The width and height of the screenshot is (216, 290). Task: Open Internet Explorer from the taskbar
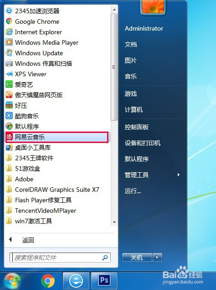pyautogui.click(x=76, y=281)
